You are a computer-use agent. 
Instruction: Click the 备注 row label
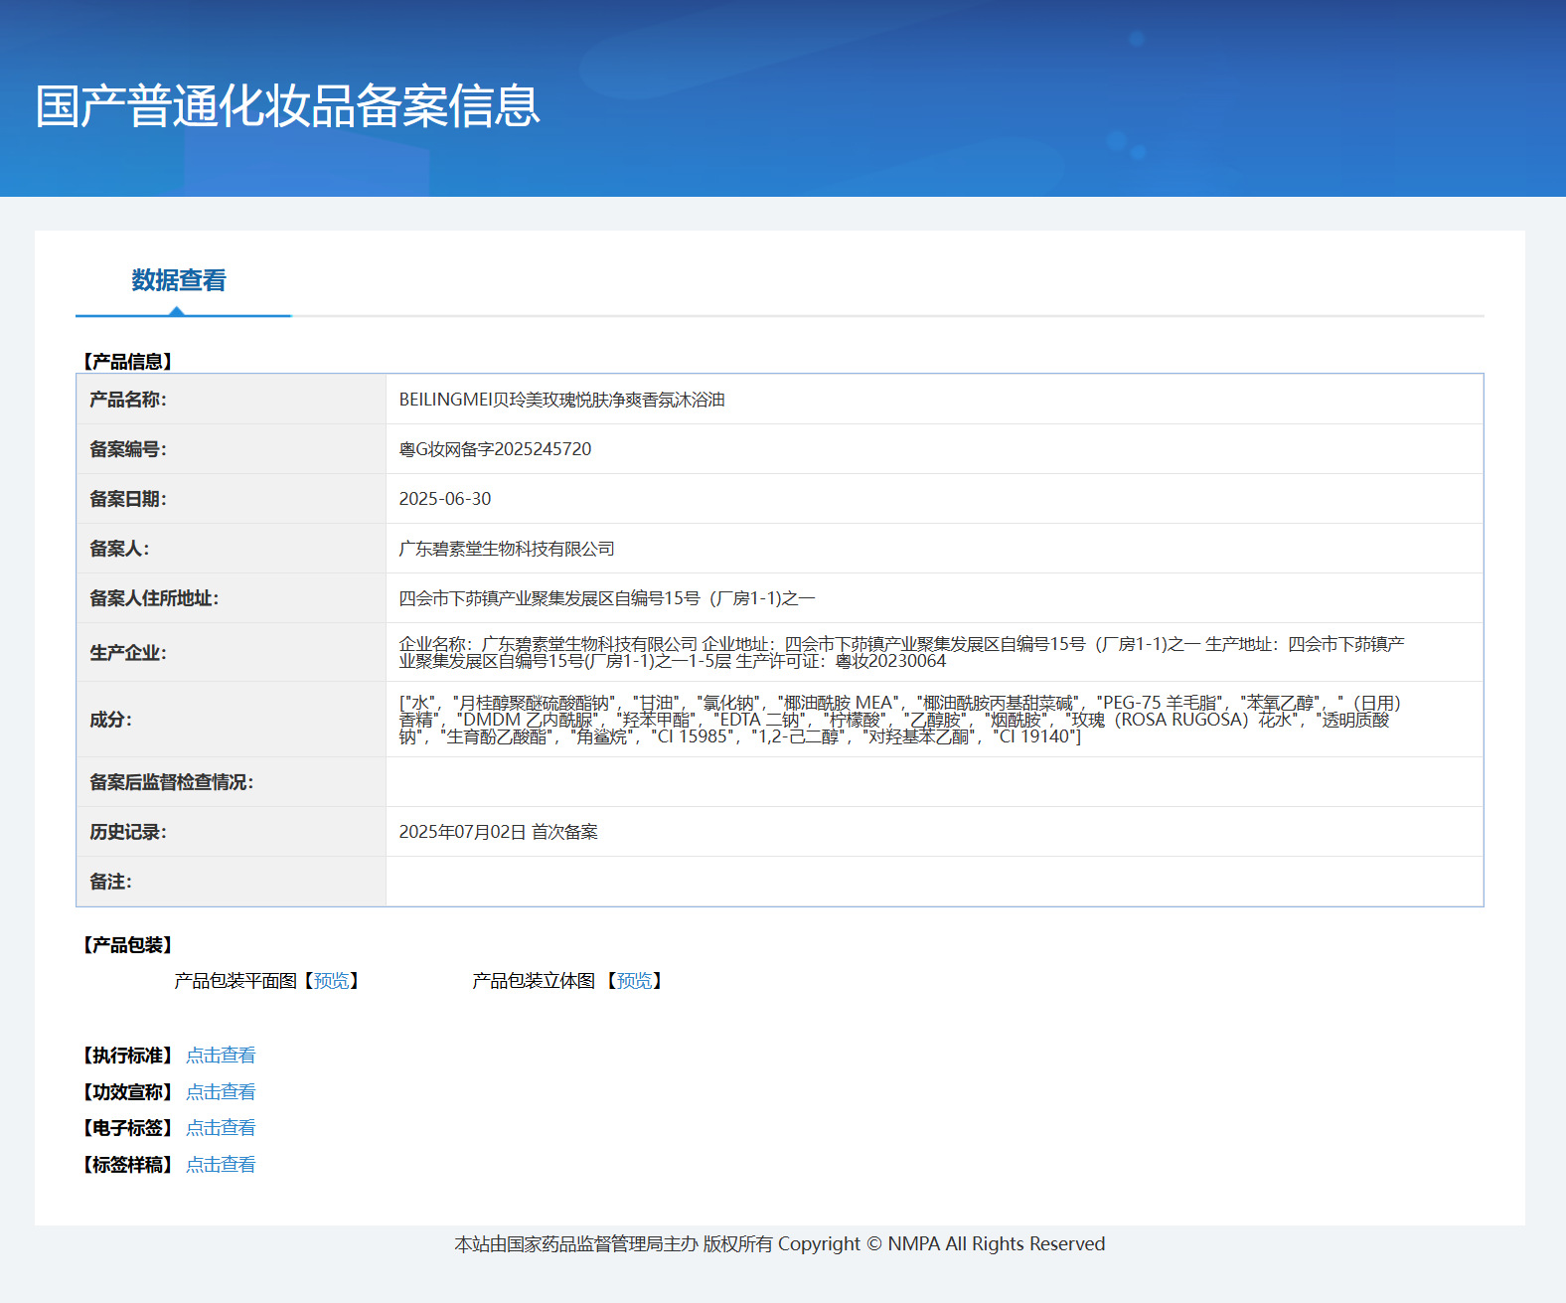coord(110,882)
